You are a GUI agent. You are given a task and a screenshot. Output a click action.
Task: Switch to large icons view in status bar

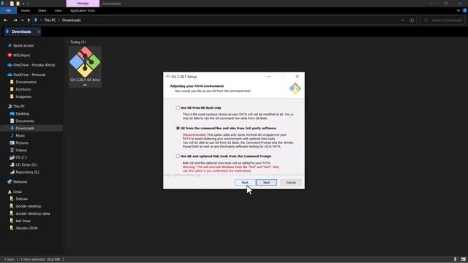(x=463, y=259)
